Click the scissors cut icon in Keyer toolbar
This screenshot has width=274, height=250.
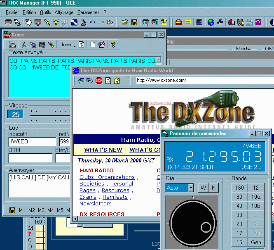[23, 45]
